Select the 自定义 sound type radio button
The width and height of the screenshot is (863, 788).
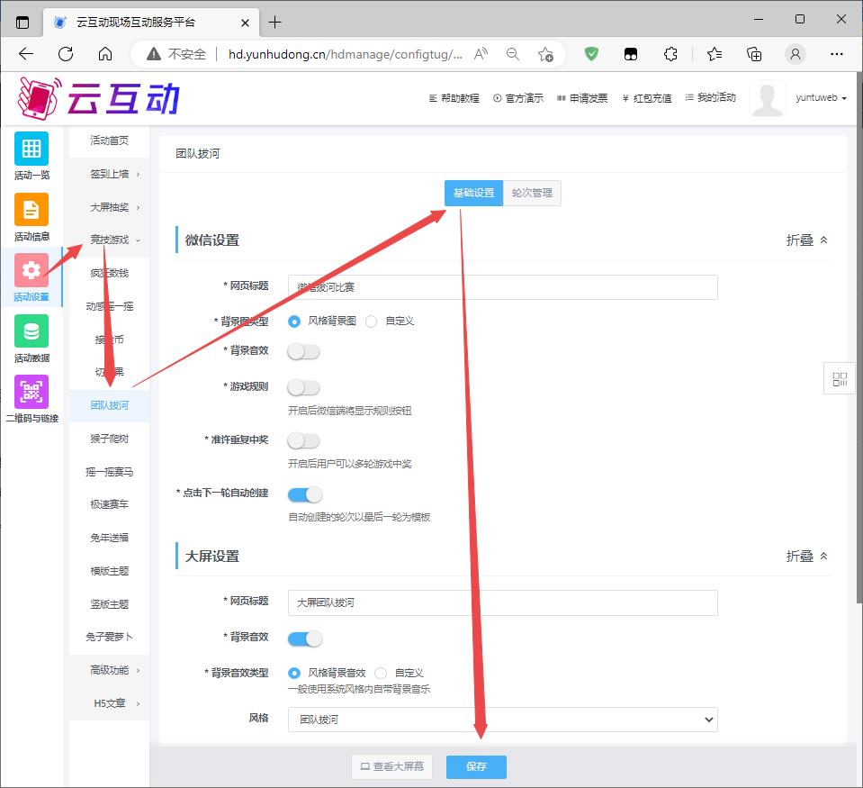click(x=381, y=673)
